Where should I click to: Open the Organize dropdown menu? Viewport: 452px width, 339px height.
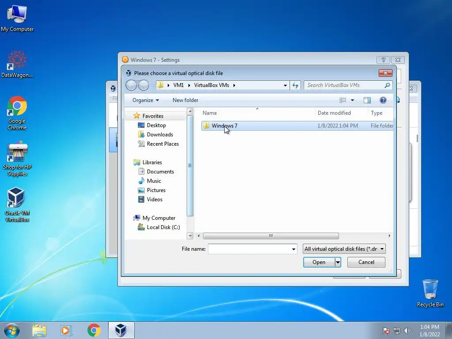click(146, 100)
